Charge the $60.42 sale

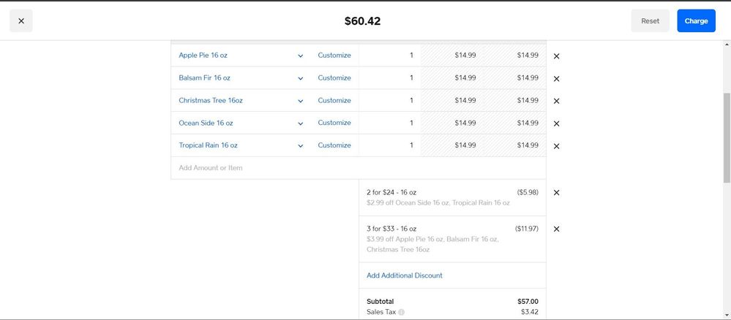696,21
